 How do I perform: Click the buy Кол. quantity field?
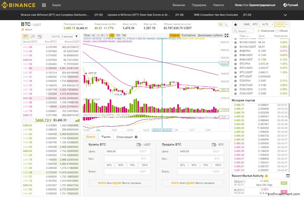click(x=127, y=159)
